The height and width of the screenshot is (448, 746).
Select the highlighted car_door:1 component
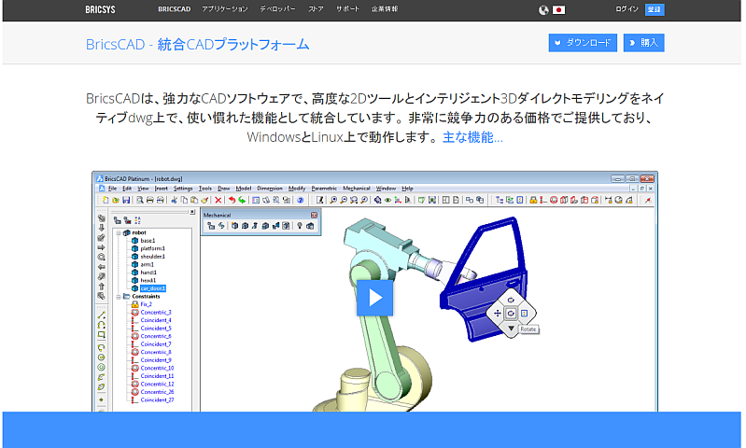tap(153, 288)
